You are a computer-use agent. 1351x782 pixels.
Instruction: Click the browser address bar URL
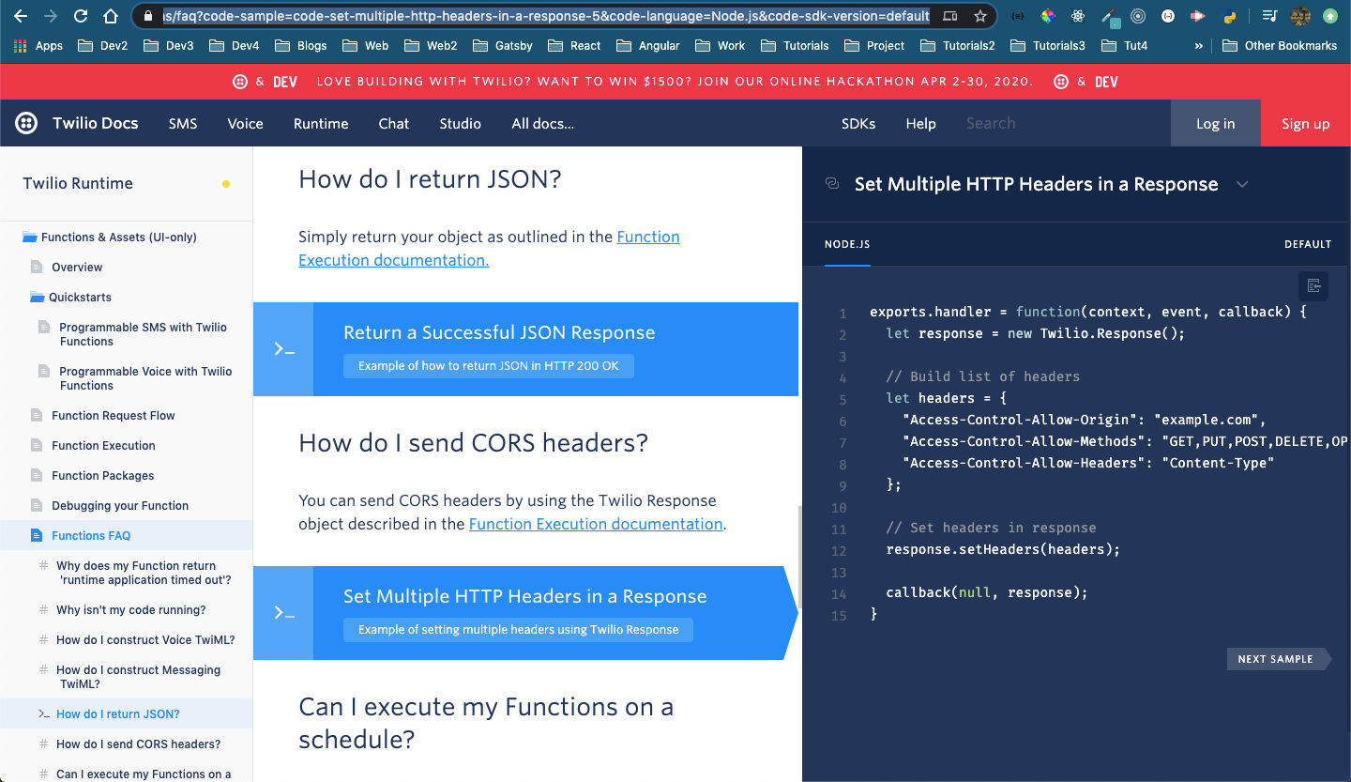[x=546, y=16]
